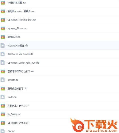Viewport: 119px width, 133px height.
Task: Click the archive icon beside Operation_Irving.rar
Action: [3, 123]
